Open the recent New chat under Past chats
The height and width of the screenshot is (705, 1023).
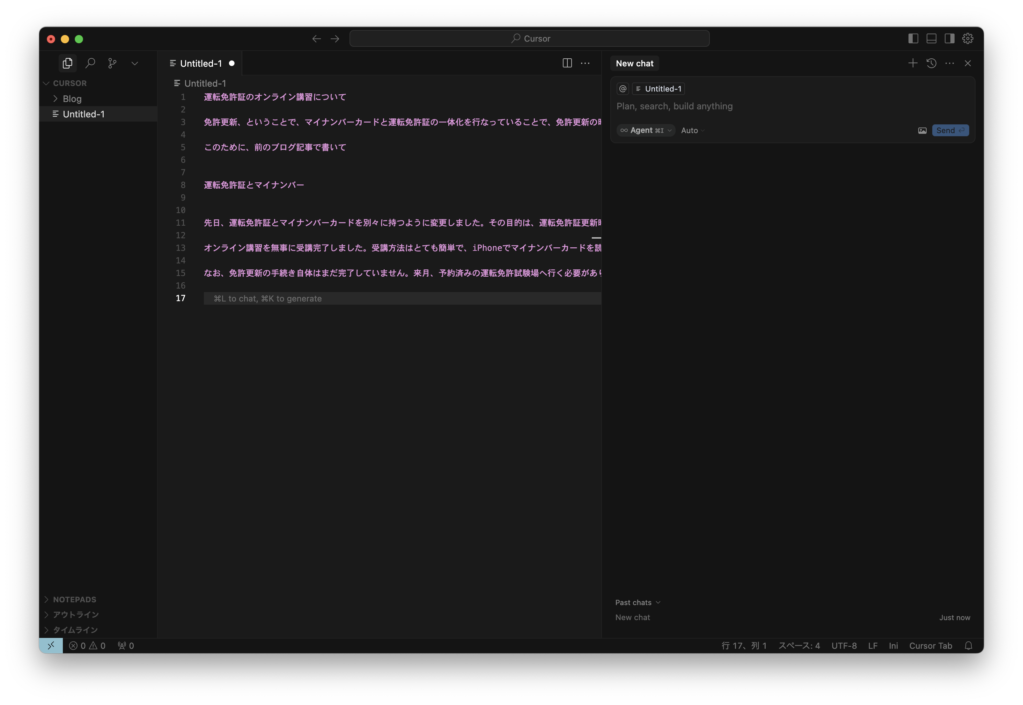632,618
